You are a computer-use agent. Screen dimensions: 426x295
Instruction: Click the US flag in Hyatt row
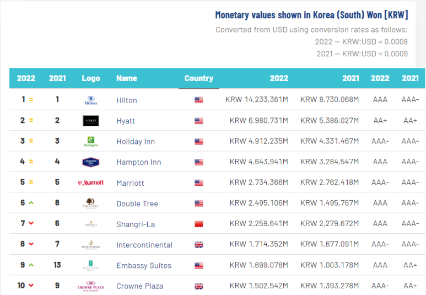click(199, 121)
